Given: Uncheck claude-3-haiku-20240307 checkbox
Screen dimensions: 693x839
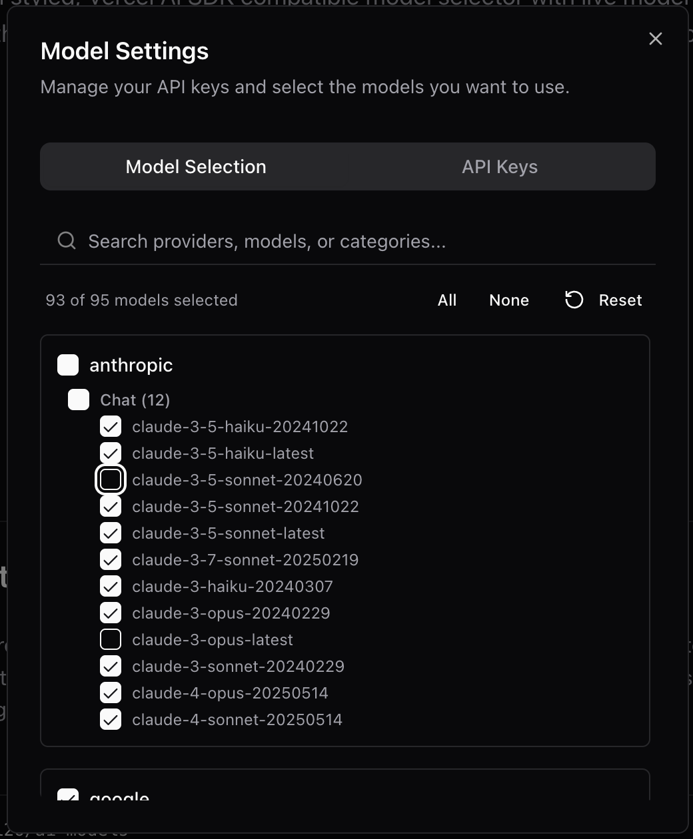Looking at the screenshot, I should (x=111, y=586).
